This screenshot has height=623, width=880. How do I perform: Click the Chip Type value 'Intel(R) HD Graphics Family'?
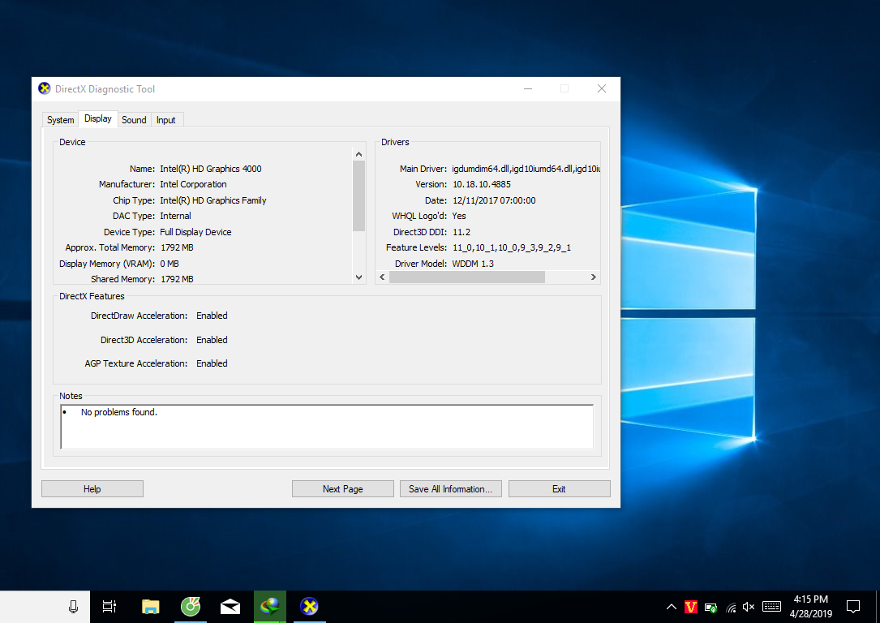tap(213, 200)
